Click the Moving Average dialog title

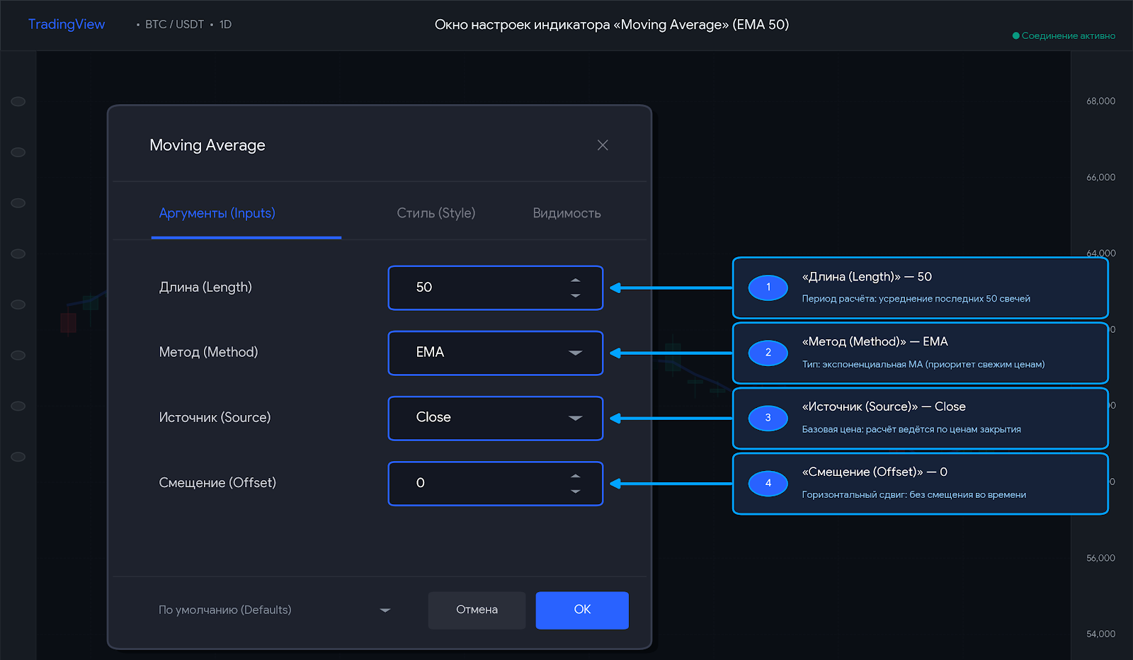[x=207, y=145]
